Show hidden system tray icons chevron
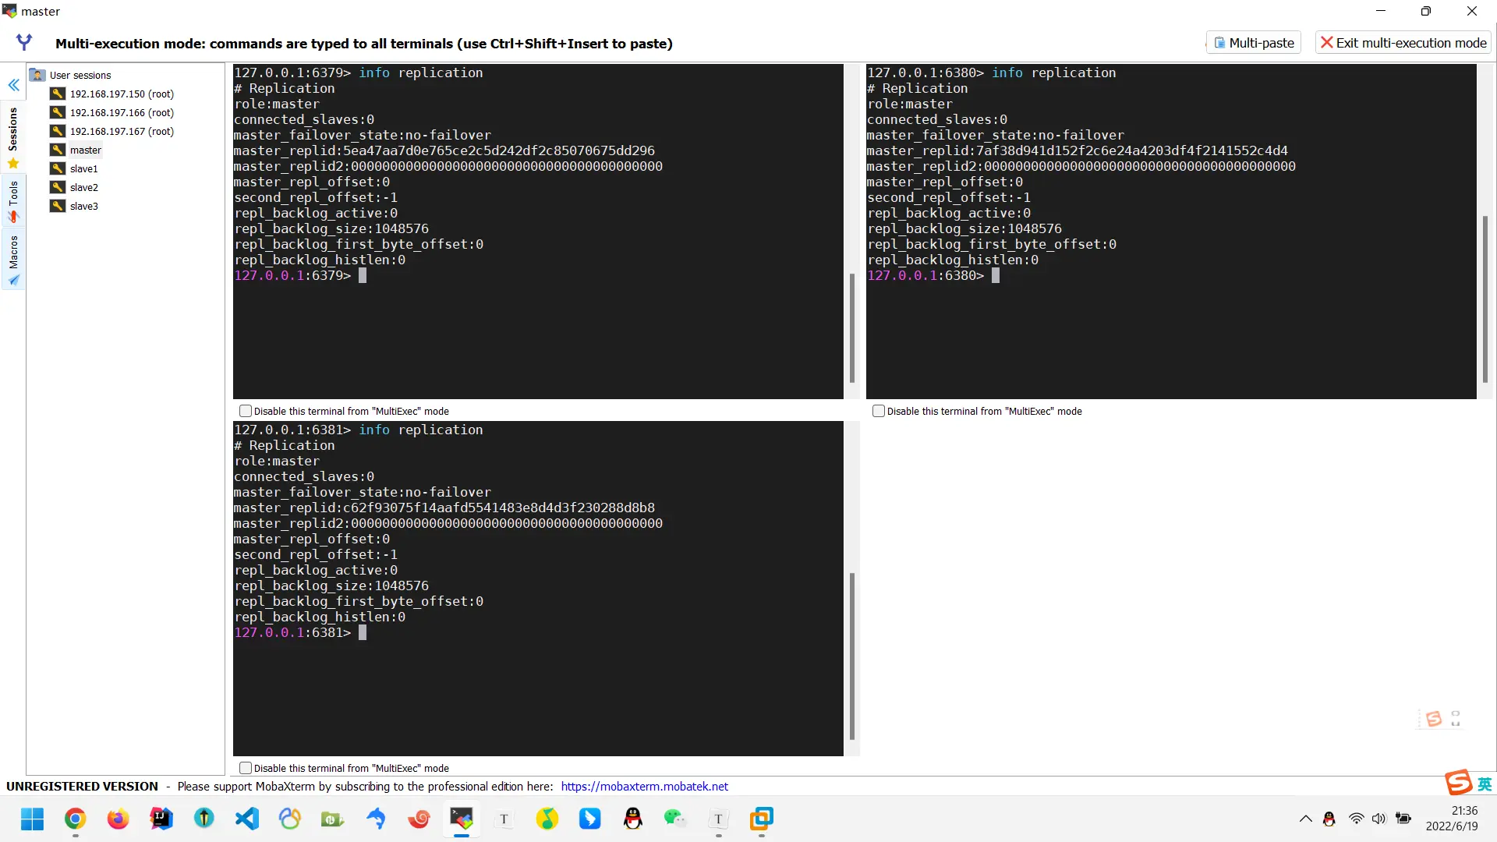Image resolution: width=1497 pixels, height=842 pixels. tap(1305, 819)
